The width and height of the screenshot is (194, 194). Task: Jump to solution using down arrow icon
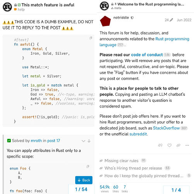click(x=89, y=141)
